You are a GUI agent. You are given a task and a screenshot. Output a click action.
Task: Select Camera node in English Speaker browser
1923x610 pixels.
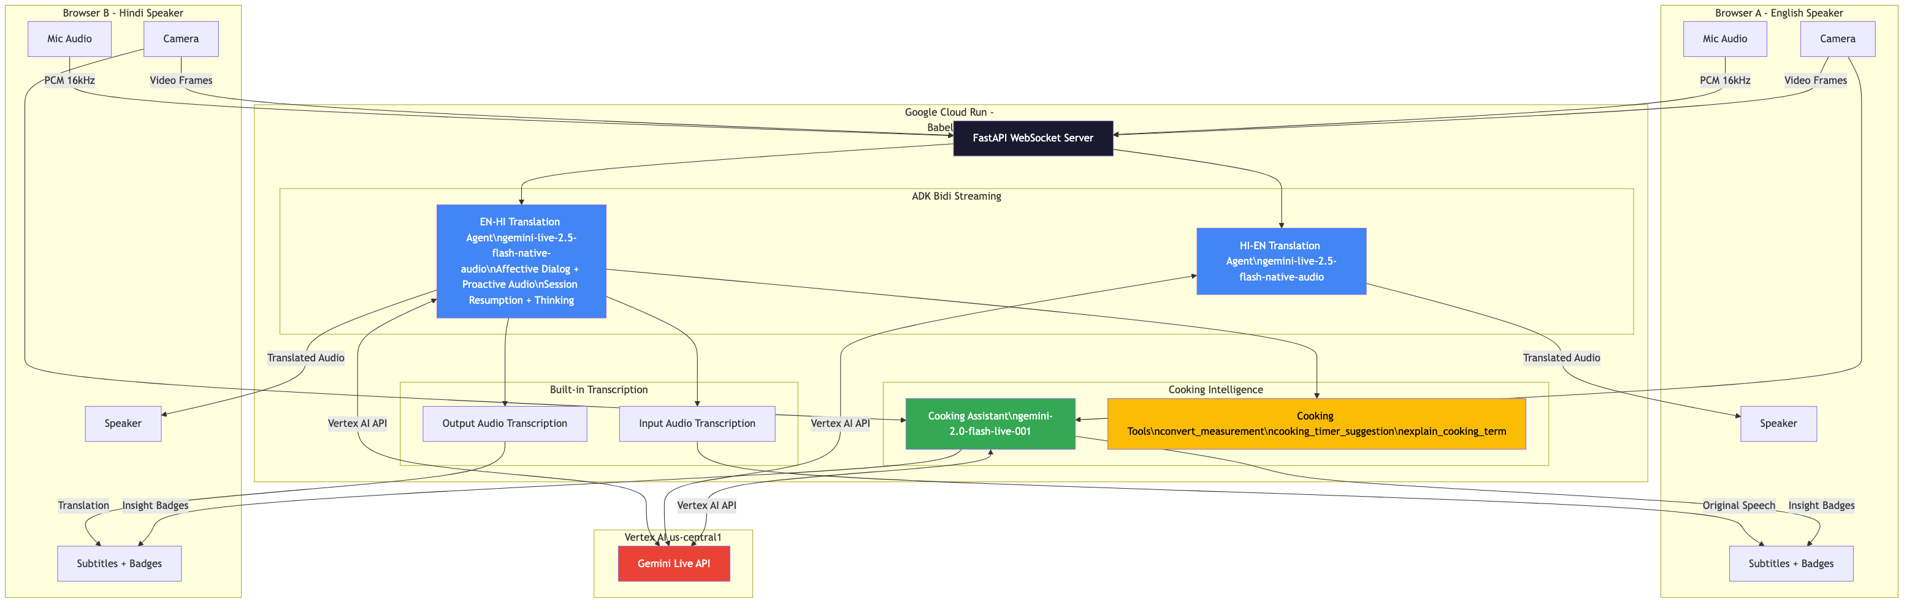coord(1837,39)
